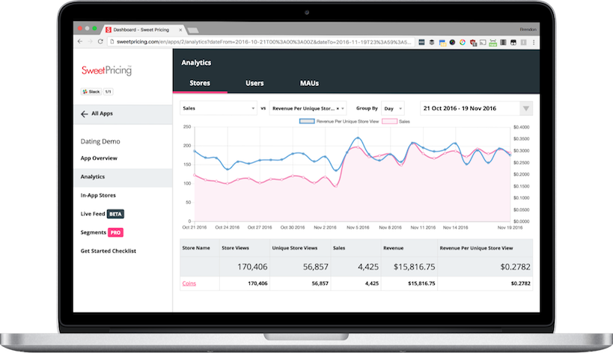Image resolution: width=613 pixels, height=353 pixels.
Task: Click the large 170,406 store views total
Action: [252, 267]
